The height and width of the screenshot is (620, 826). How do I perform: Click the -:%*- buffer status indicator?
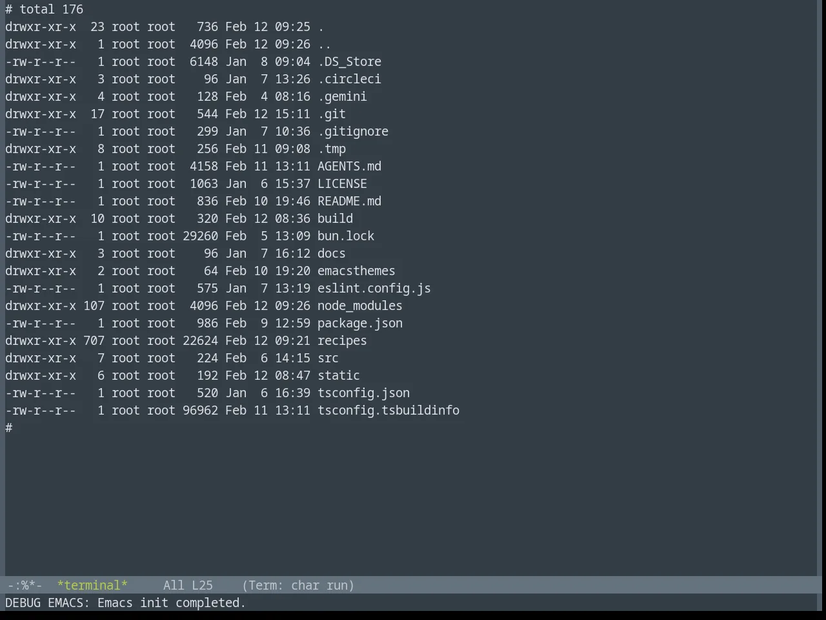click(25, 585)
